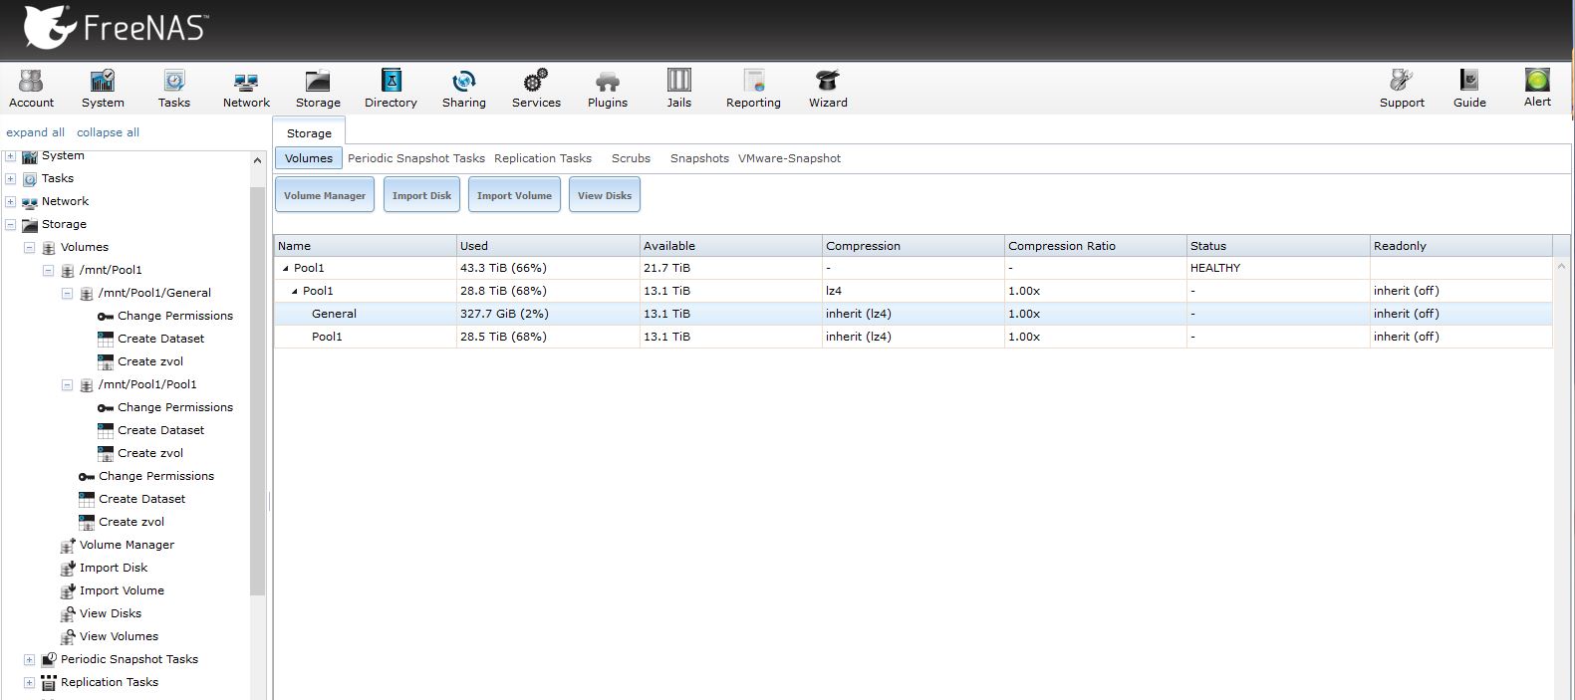Viewport: 1575px width, 700px height.
Task: Switch to the Volumes subtab
Action: tap(309, 158)
